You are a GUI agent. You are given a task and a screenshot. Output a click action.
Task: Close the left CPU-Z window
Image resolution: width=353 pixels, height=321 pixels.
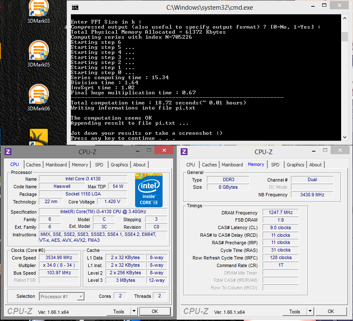(164, 150)
